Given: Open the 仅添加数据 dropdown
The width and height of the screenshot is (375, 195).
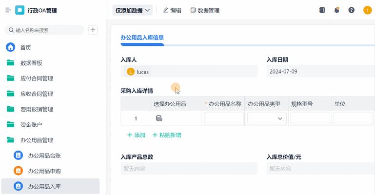Looking at the screenshot, I should click(x=133, y=10).
